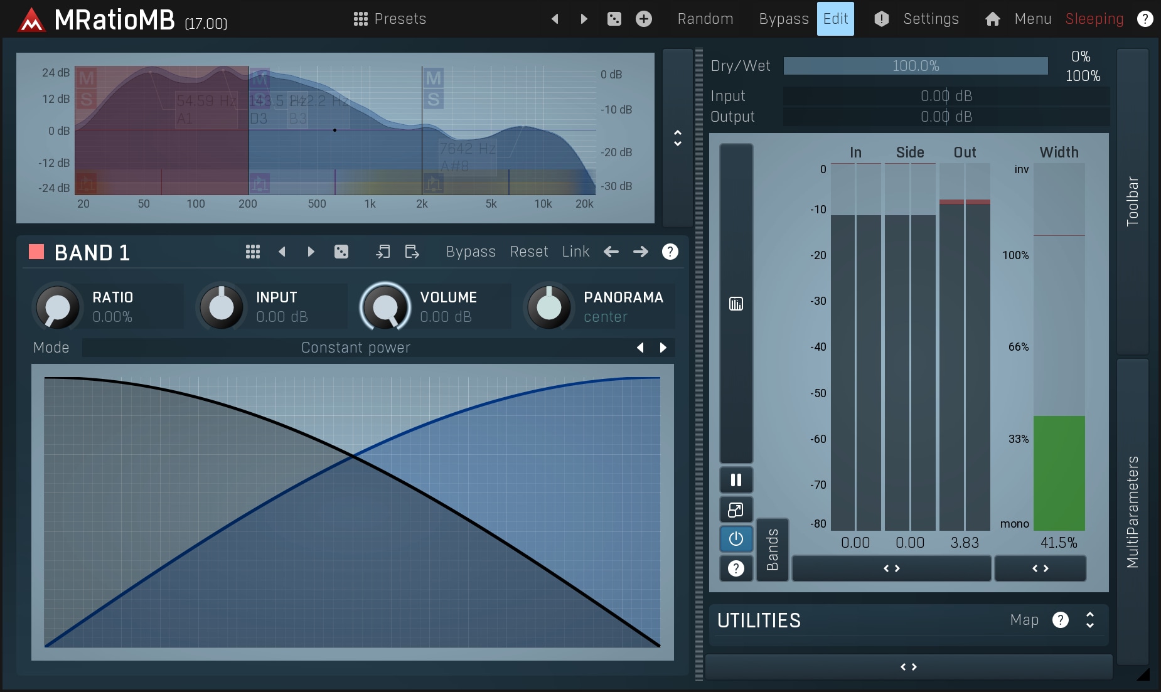Open the Settings menu

930,19
